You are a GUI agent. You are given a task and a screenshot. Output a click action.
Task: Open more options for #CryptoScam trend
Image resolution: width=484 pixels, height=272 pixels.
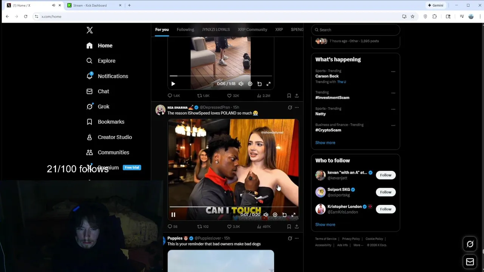[393, 125]
